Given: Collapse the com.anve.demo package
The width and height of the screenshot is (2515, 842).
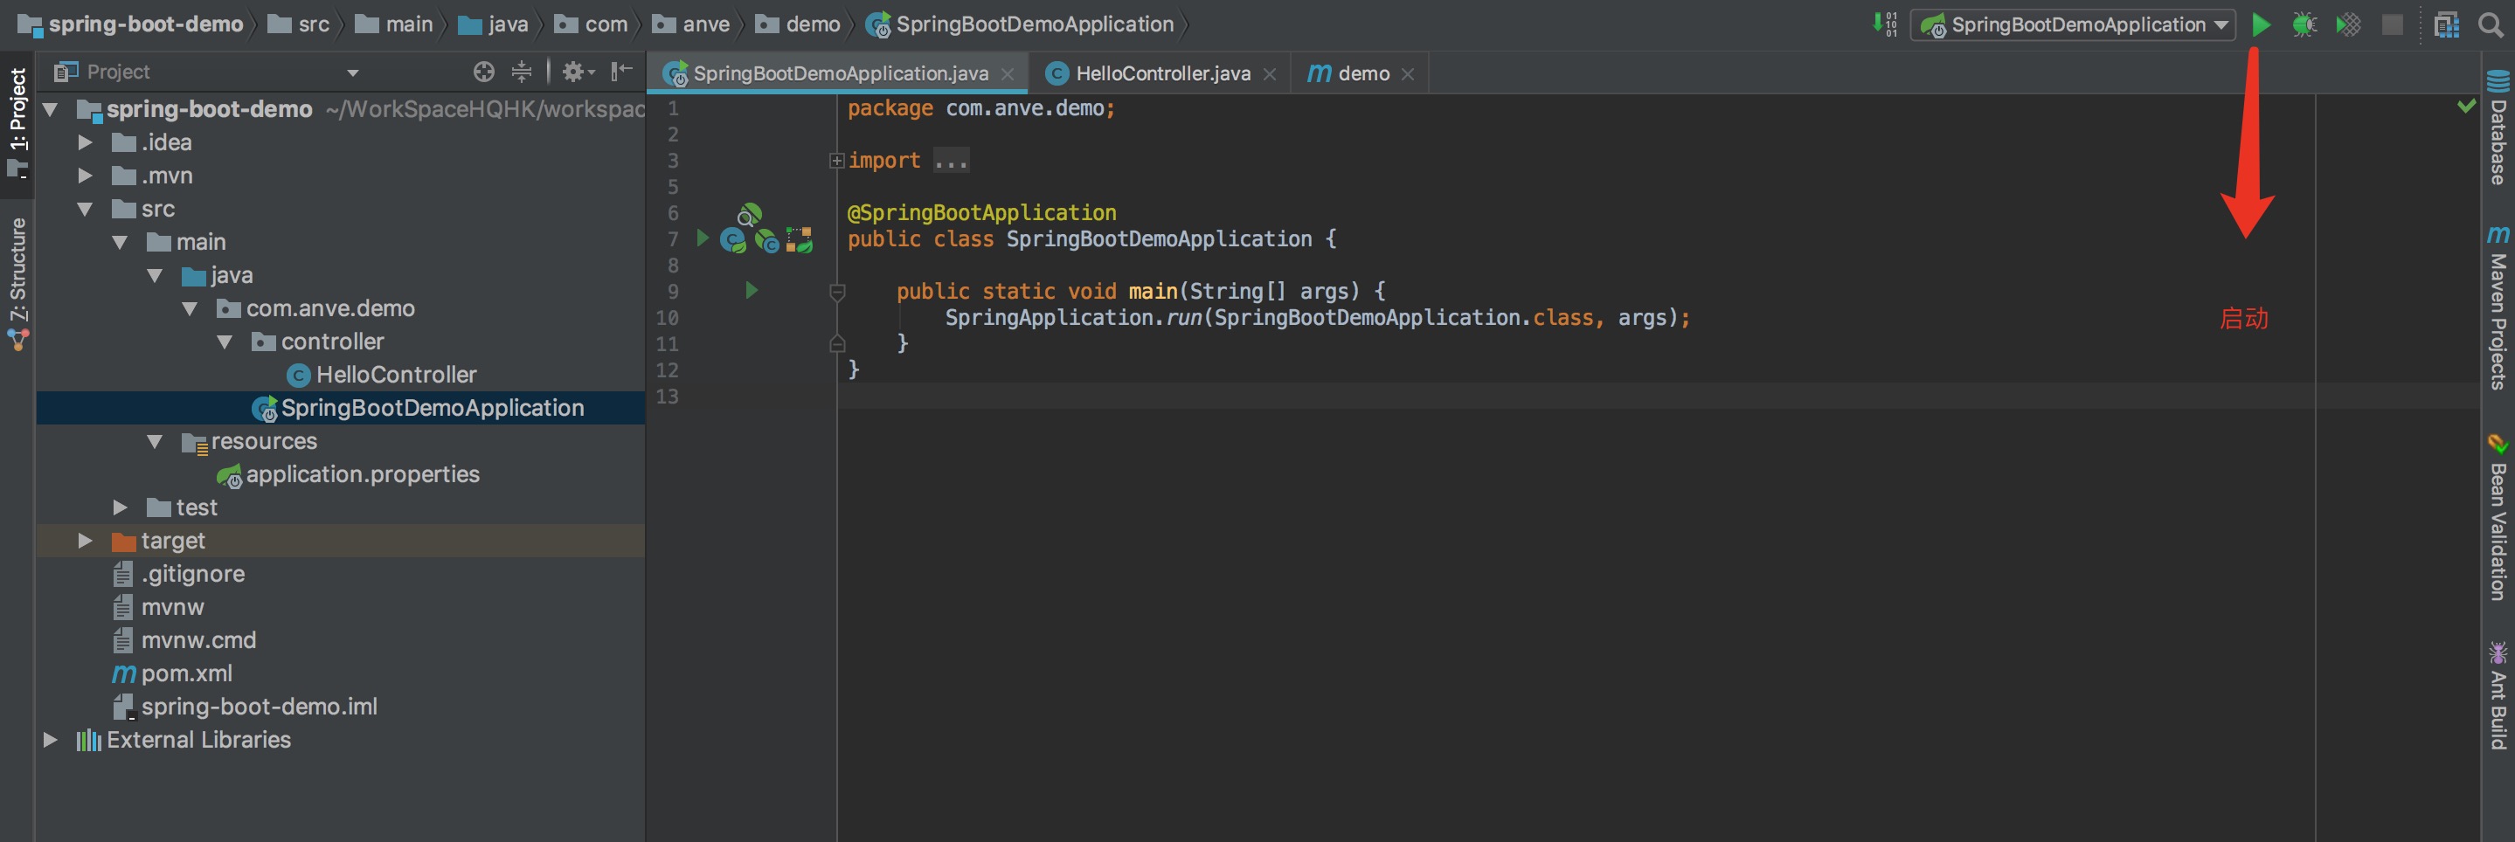Looking at the screenshot, I should pos(191,308).
